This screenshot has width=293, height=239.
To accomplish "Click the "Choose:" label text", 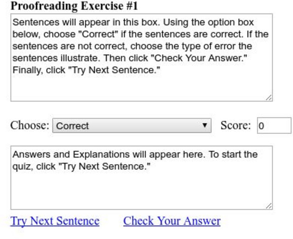I will pyautogui.click(x=29, y=125).
